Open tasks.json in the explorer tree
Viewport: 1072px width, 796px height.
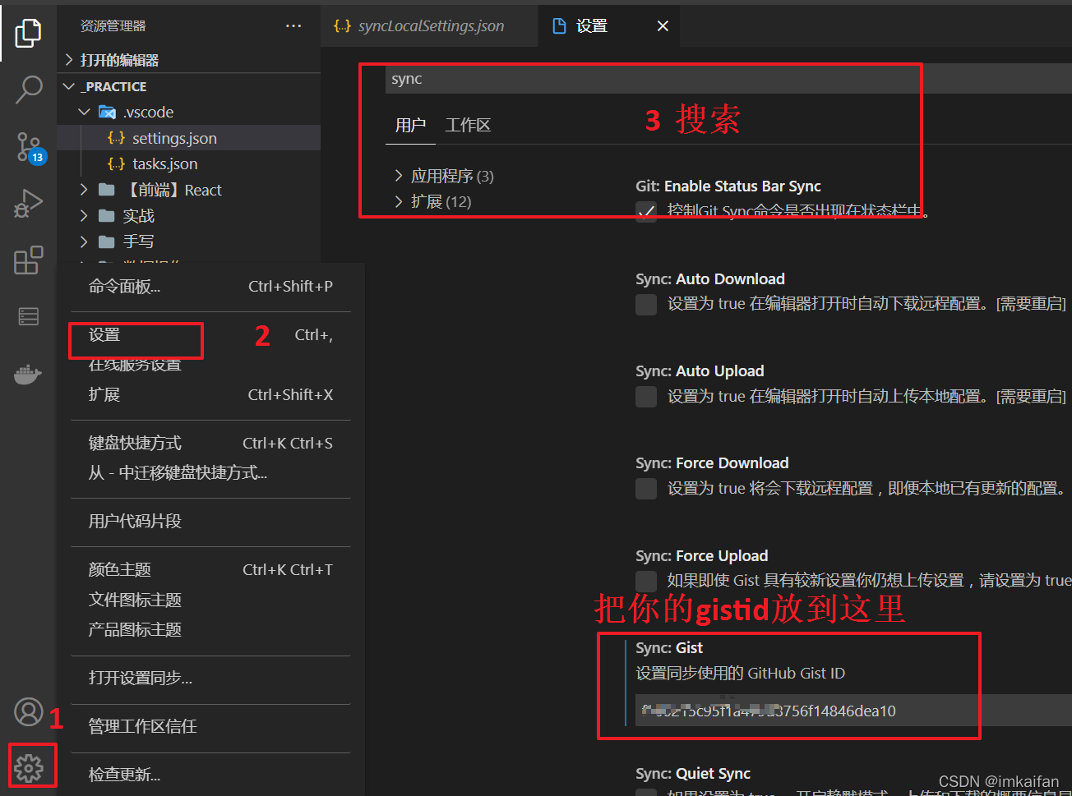click(x=165, y=163)
